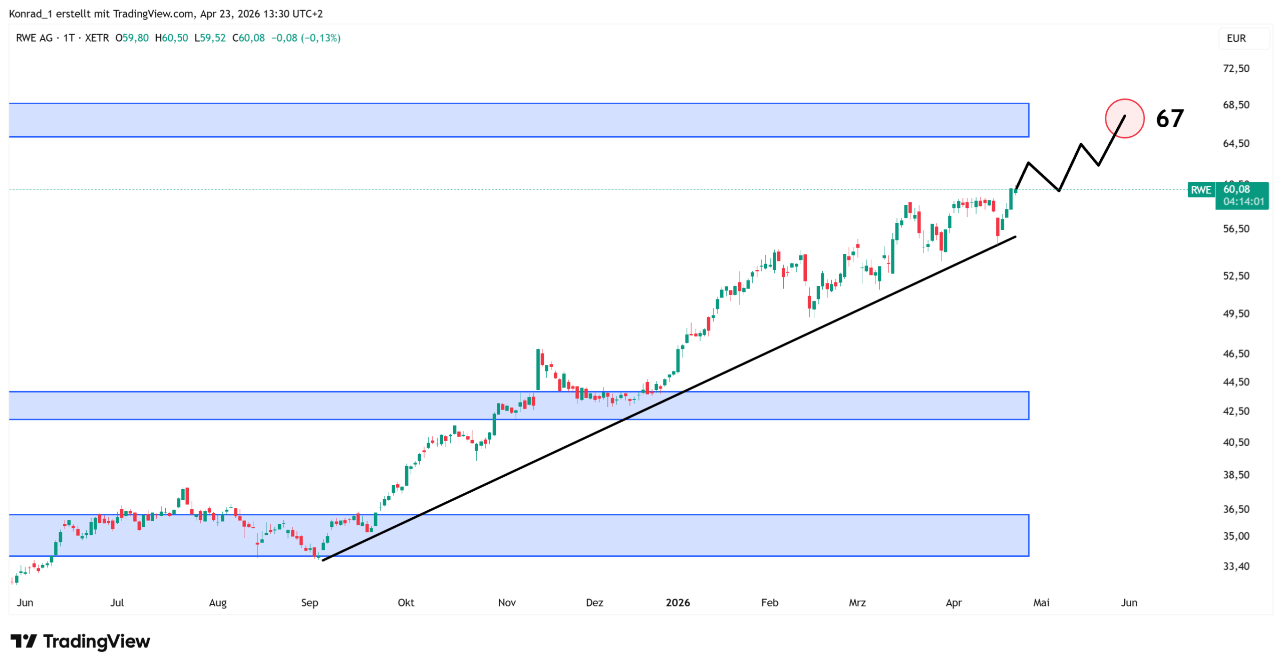Click the Apr label on time axis
This screenshot has height=668, width=1282.
coord(953,603)
